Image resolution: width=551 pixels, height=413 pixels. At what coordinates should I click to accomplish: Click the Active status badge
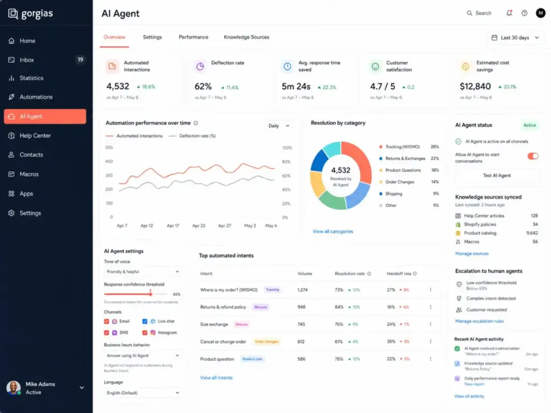pyautogui.click(x=529, y=125)
